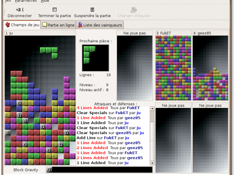
Task: Open the Paramètres menu
Action: (26, 1)
